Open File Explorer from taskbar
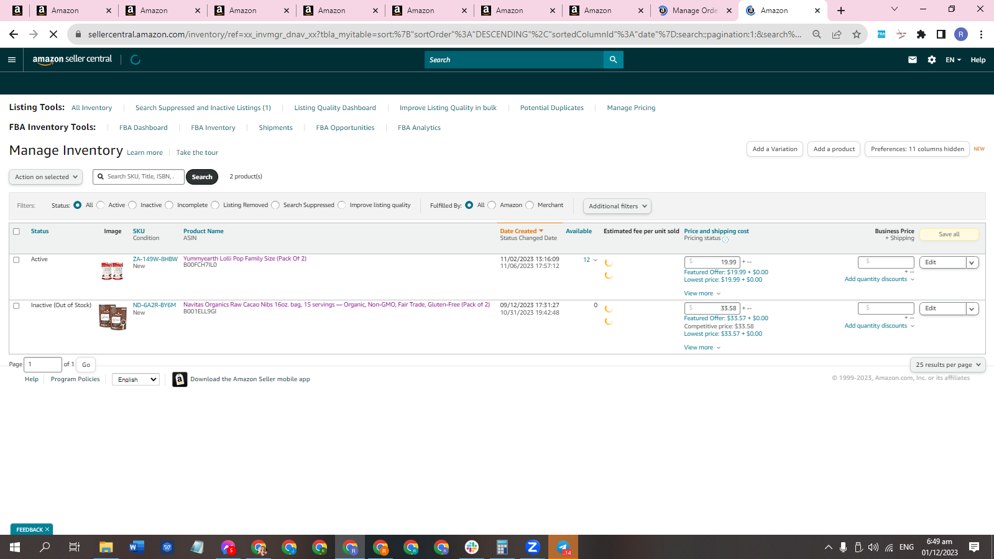 (x=106, y=547)
